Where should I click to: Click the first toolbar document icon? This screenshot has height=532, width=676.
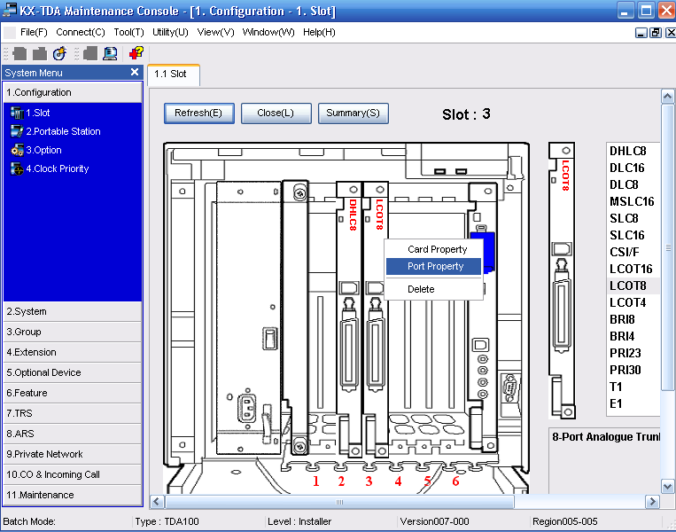point(19,53)
